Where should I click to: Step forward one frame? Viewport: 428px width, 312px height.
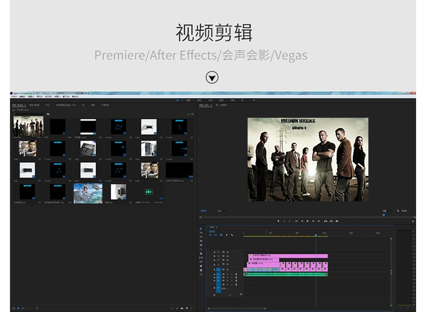click(x=313, y=221)
